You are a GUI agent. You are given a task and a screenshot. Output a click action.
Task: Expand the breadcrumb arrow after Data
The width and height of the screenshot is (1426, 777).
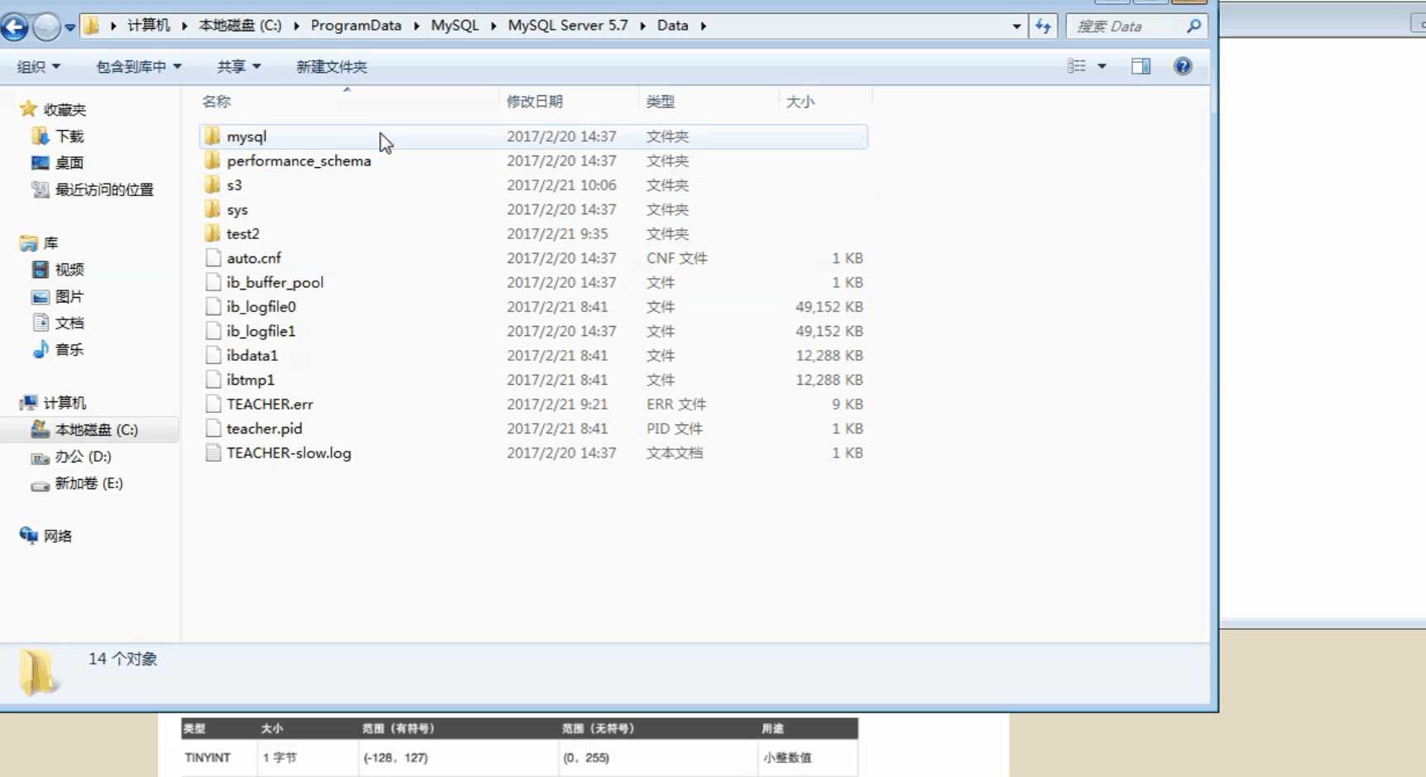(x=703, y=26)
